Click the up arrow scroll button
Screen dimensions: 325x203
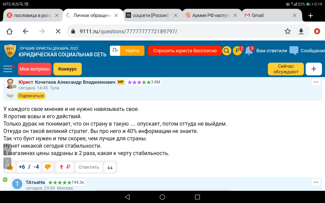tap(7, 149)
